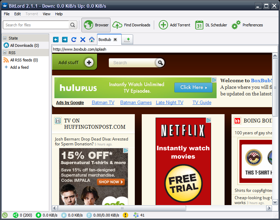Stop loading with the blue X icon
Viewport: 280px width, 220px height.
click(83, 40)
